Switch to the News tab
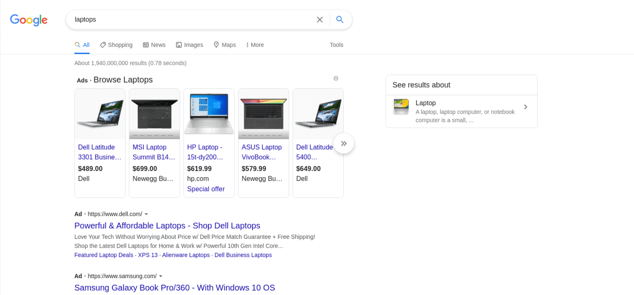This screenshot has width=634, height=295. (154, 45)
